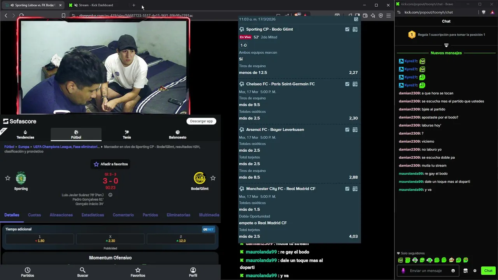Open the Sofascore logo home link
Image resolution: width=498 pixels, height=280 pixels.
[20, 121]
